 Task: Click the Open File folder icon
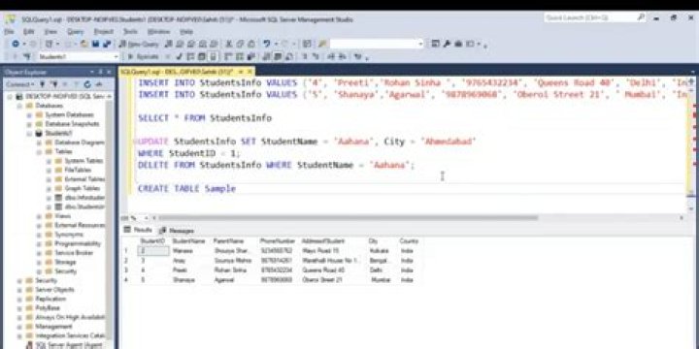pos(83,44)
